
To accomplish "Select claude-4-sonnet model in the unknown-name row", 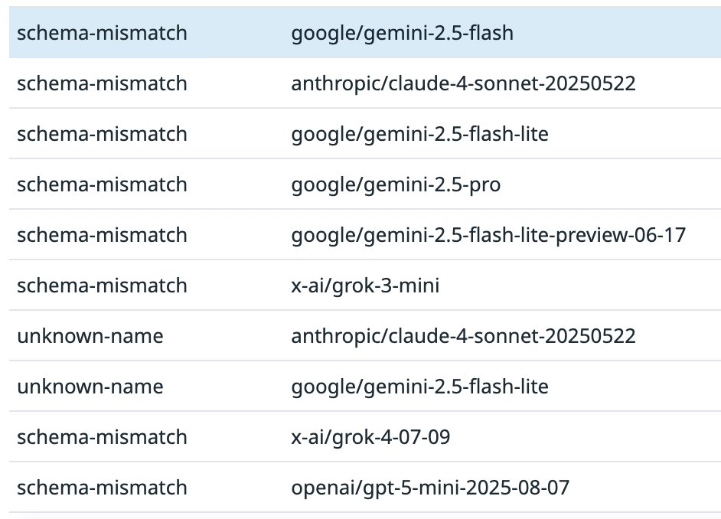I will pyautogui.click(x=463, y=335).
